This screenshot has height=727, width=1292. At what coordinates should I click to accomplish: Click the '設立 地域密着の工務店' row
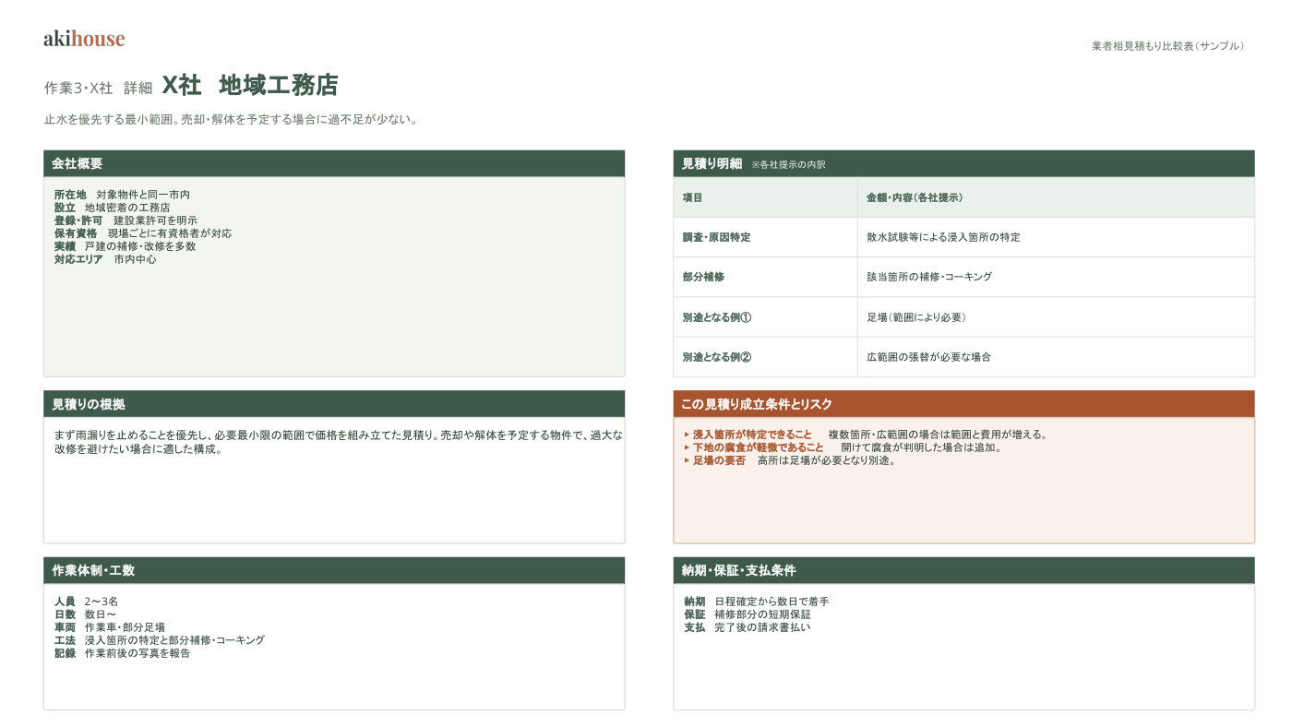click(x=113, y=208)
